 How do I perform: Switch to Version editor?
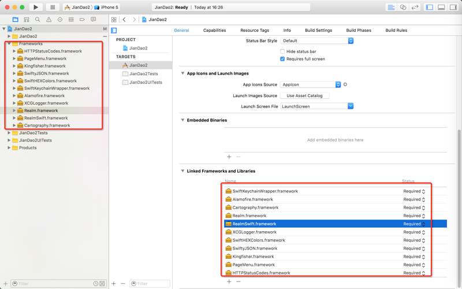click(x=415, y=8)
